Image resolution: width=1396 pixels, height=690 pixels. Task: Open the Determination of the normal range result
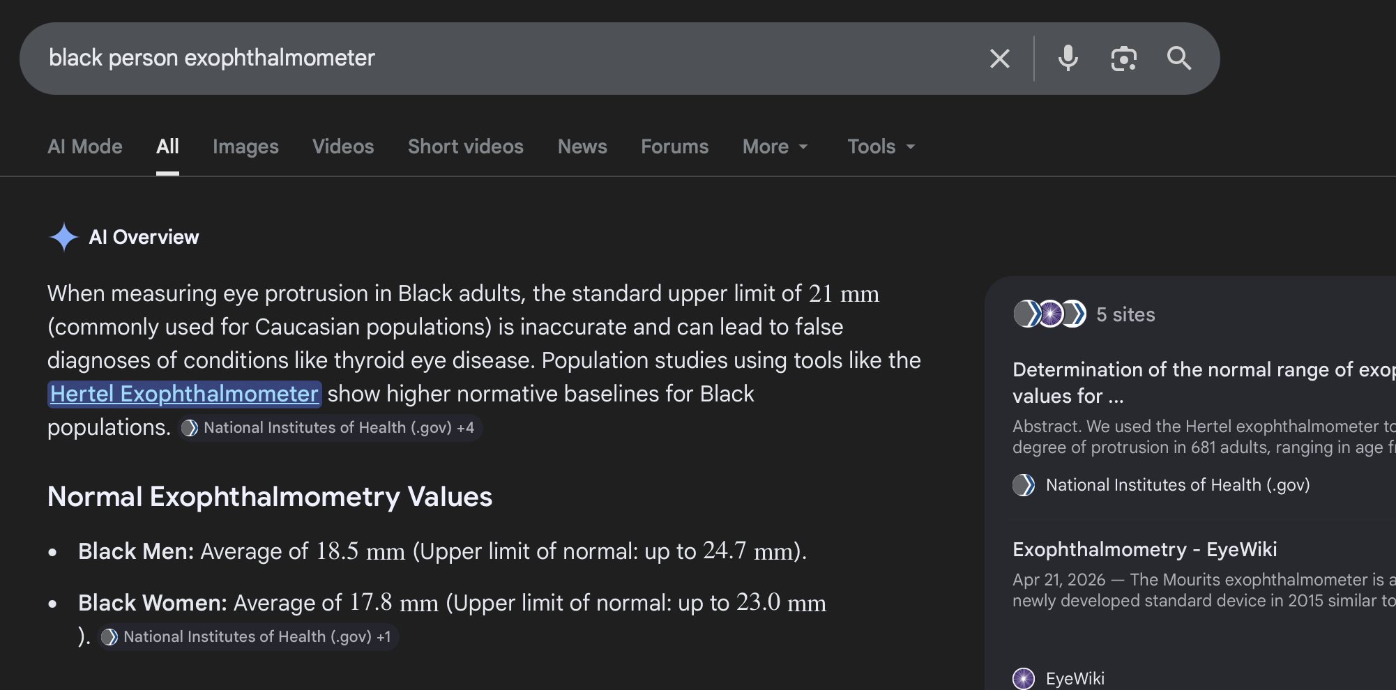point(1204,383)
